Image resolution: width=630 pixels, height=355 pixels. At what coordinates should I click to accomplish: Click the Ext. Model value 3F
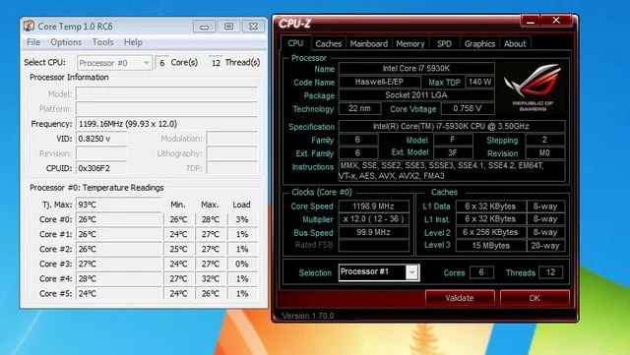pos(453,153)
